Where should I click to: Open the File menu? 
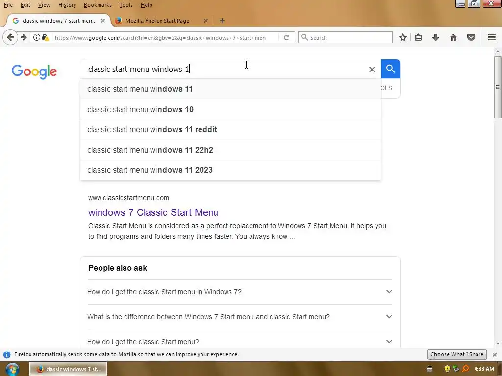(8, 5)
